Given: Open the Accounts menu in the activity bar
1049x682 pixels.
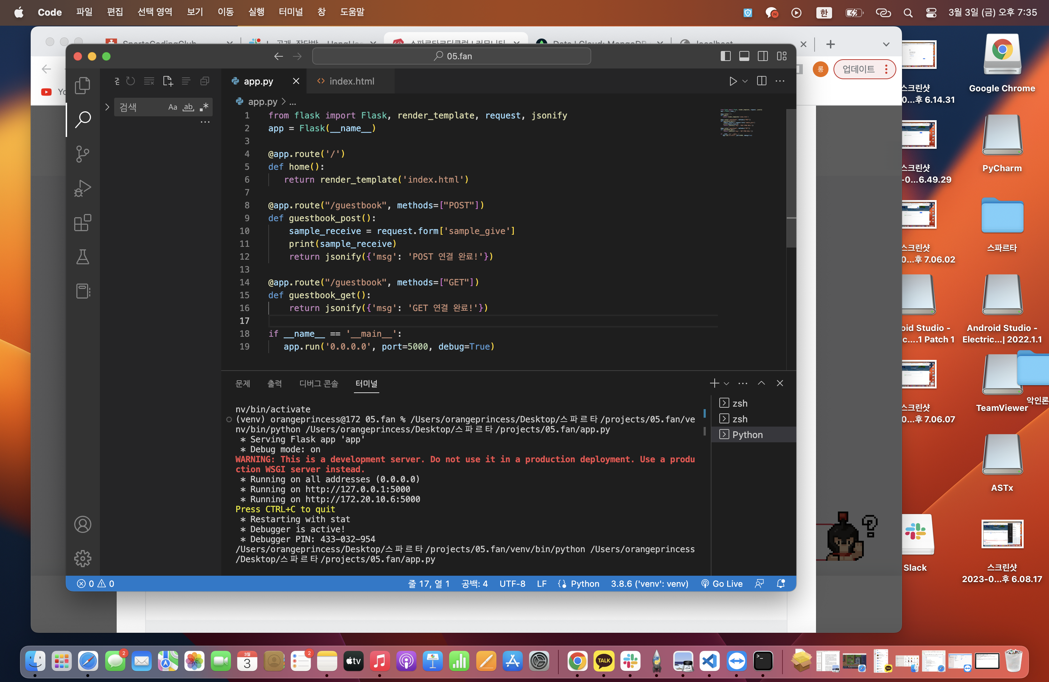Looking at the screenshot, I should [82, 524].
